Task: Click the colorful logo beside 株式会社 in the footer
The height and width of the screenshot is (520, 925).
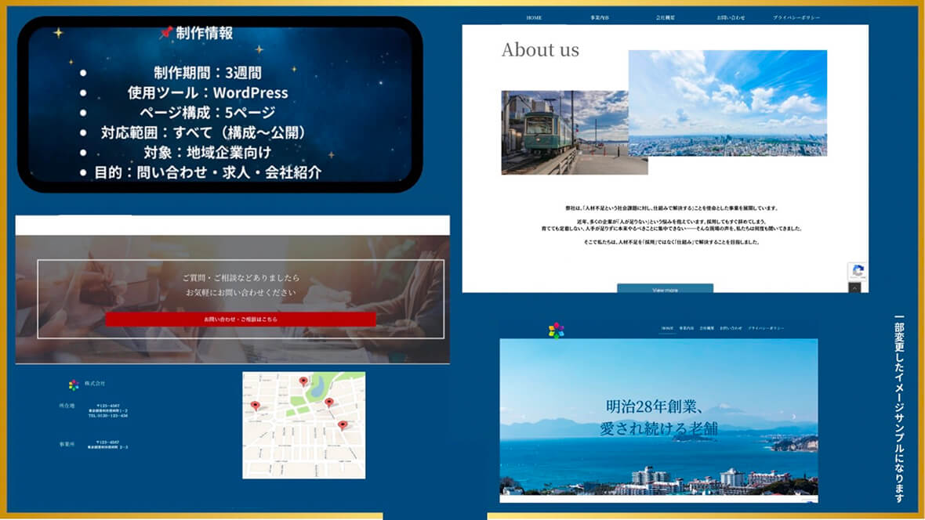Action: (x=74, y=385)
